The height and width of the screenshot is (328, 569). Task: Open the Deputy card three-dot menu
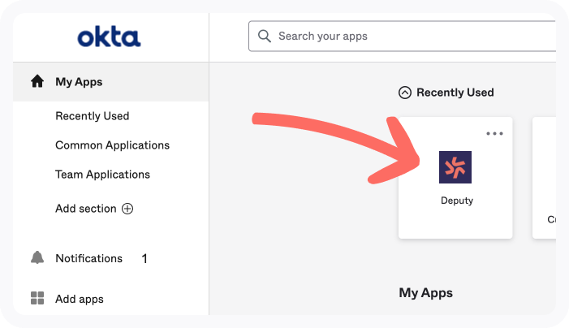pyautogui.click(x=494, y=133)
